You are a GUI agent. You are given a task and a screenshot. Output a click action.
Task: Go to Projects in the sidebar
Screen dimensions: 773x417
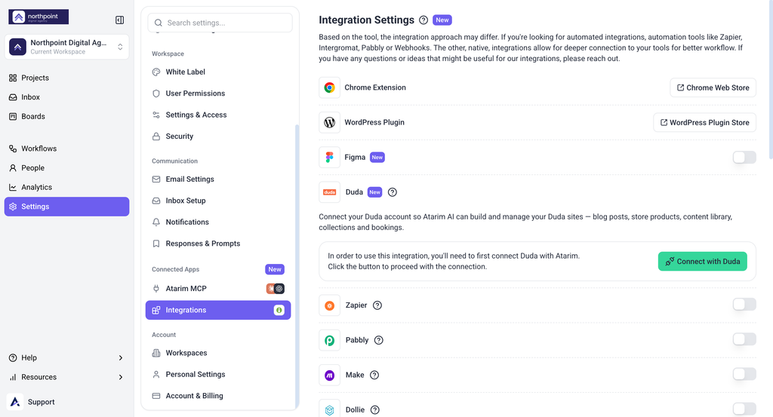(x=66, y=78)
